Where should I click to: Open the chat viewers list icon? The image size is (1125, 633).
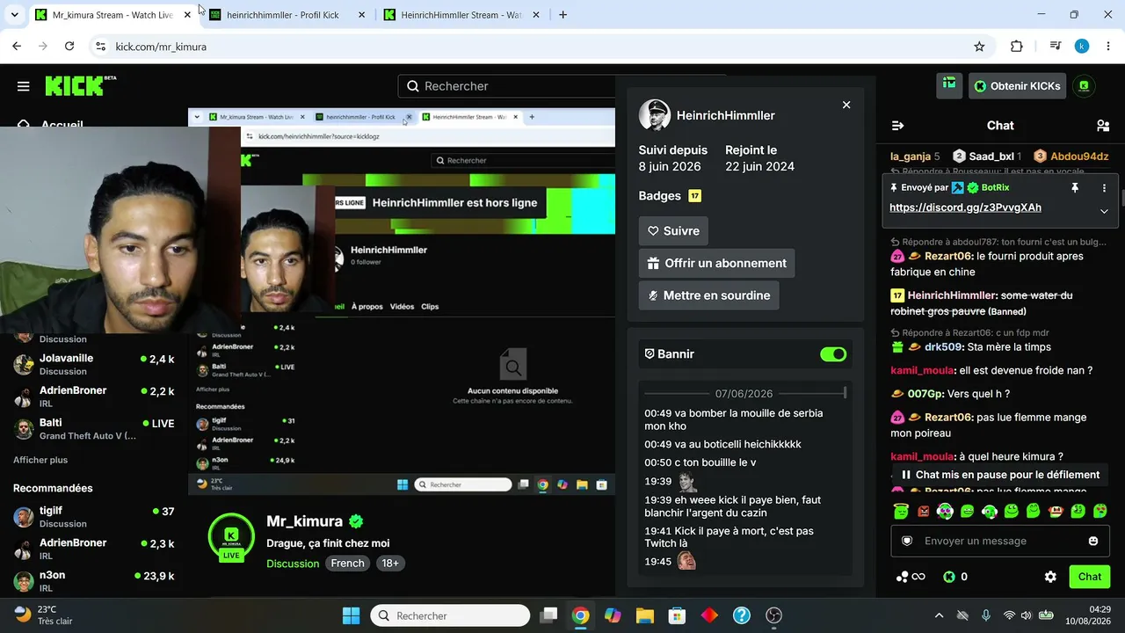point(1103,126)
